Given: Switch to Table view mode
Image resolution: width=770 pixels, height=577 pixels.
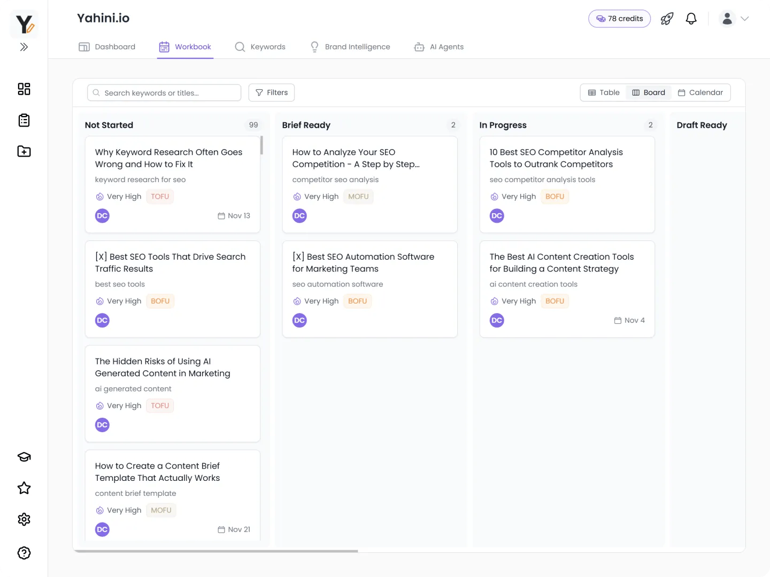Looking at the screenshot, I should point(603,92).
